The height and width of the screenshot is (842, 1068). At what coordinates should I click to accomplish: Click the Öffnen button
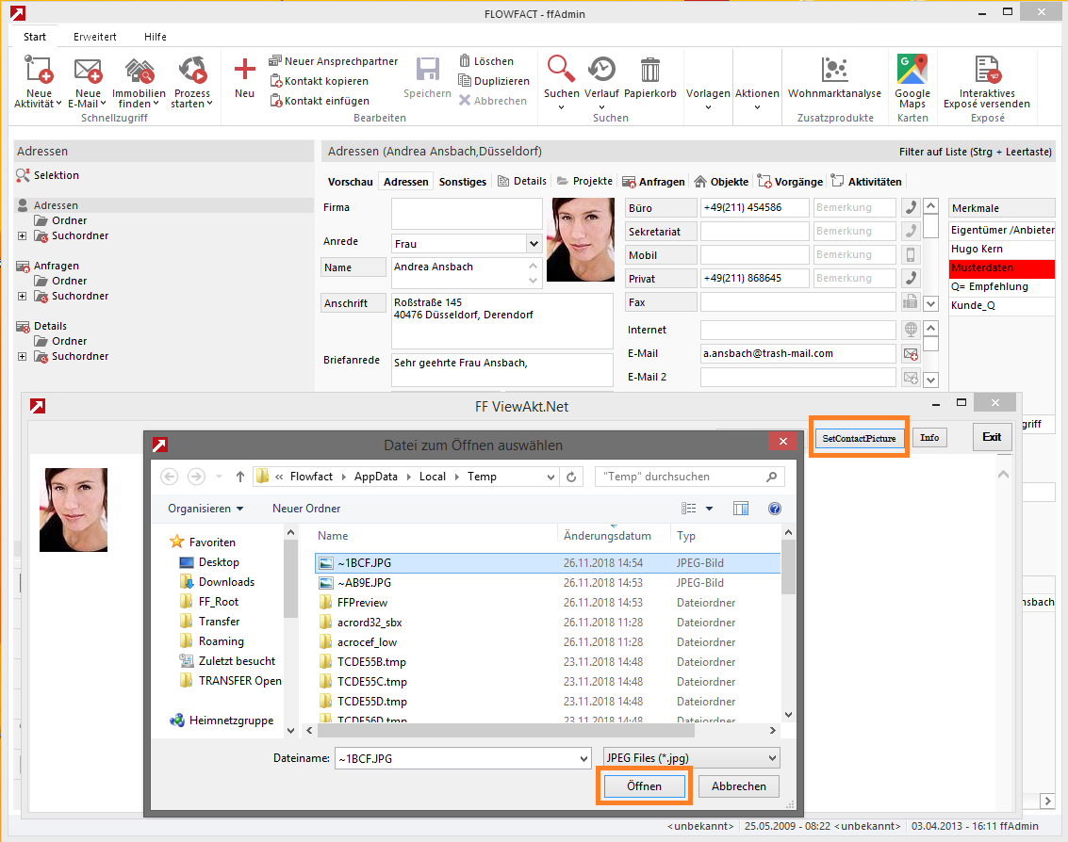point(644,786)
